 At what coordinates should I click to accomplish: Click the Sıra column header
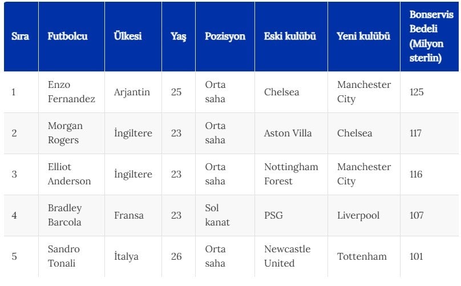point(21,36)
